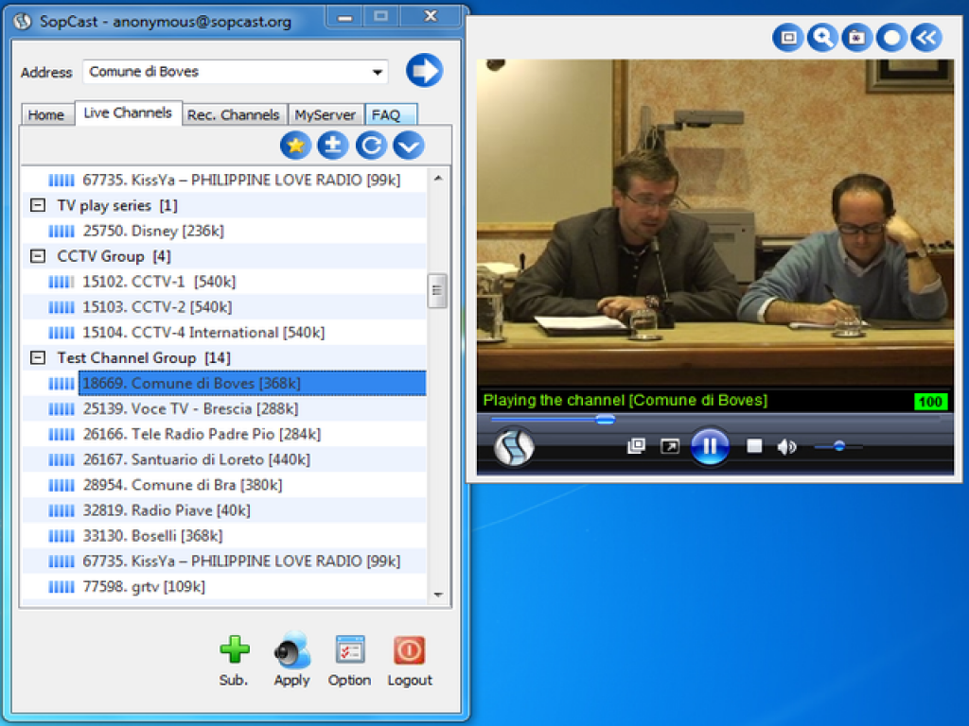969x726 pixels.
Task: Click the blue down-chevron icon in channel toolbar
Action: 409,146
